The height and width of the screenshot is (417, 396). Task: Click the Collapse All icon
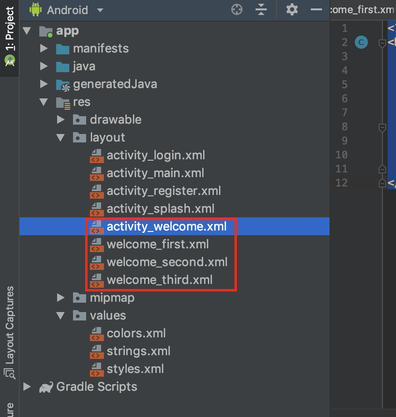(261, 9)
